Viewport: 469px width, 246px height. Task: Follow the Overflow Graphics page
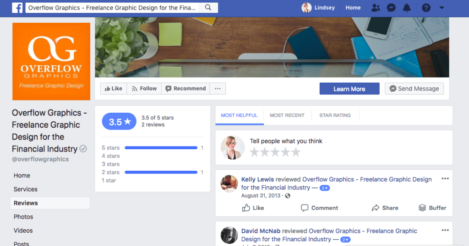(x=144, y=89)
